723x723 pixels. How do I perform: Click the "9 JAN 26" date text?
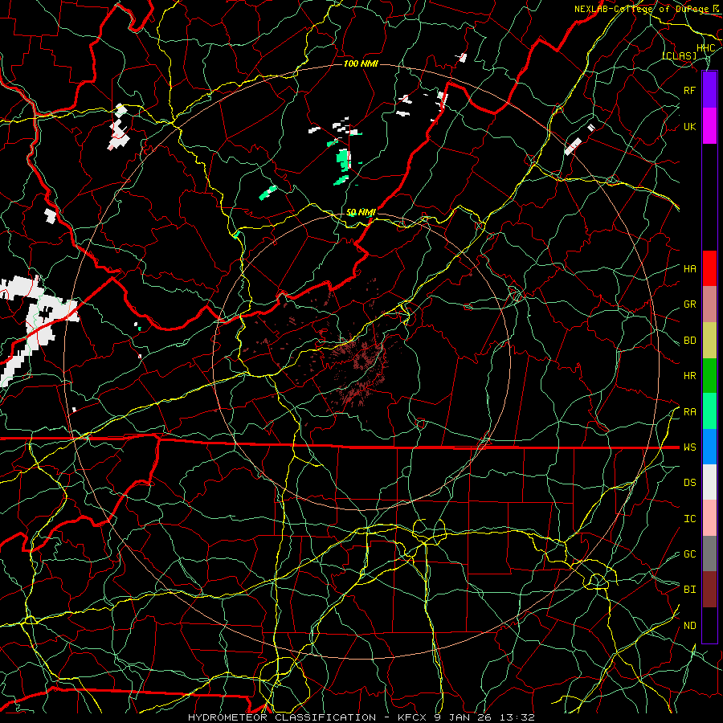coord(462,717)
